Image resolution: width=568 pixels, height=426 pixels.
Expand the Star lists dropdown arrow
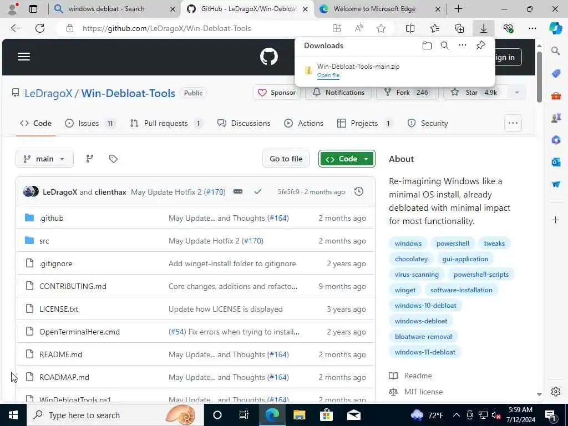point(517,93)
